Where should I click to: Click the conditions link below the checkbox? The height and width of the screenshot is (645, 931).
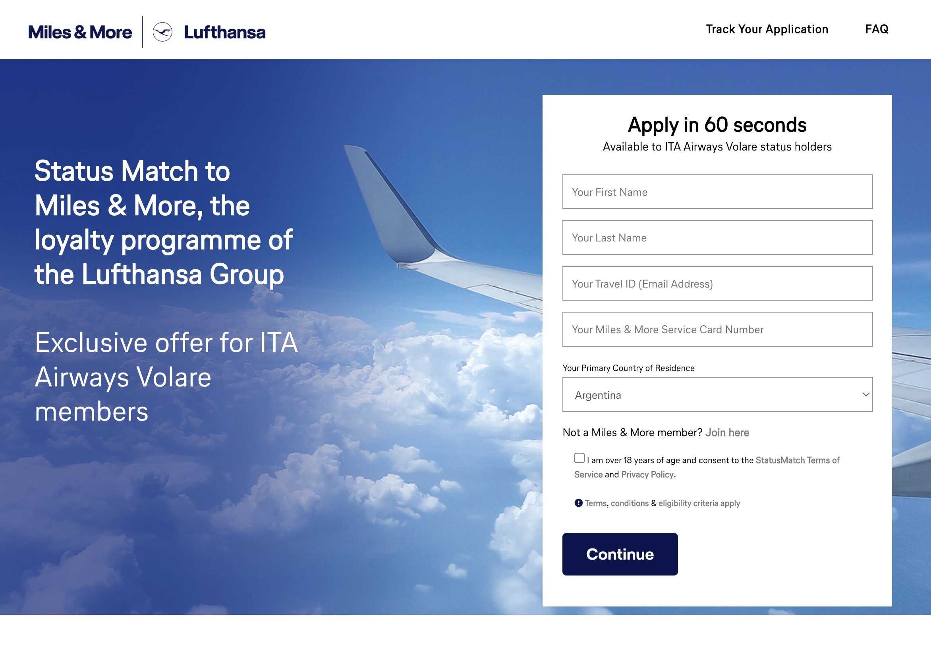(x=630, y=503)
